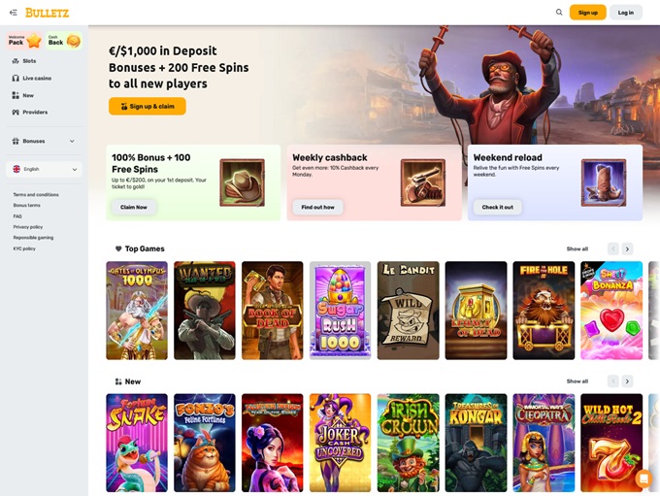
Task: Click the Bulletz logo
Action: click(x=48, y=13)
